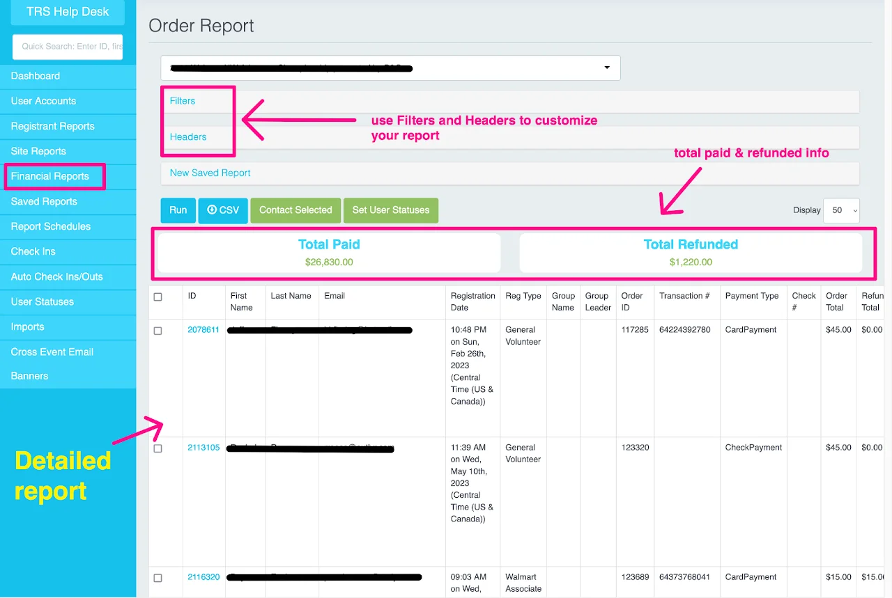
Task: Toggle the select-all checkbox in table header
Action: pos(157,297)
